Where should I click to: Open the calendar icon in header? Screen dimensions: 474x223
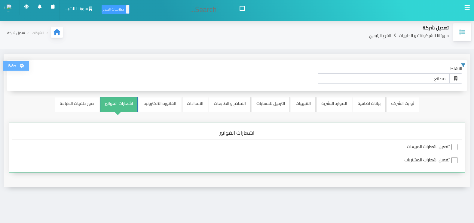[53, 7]
